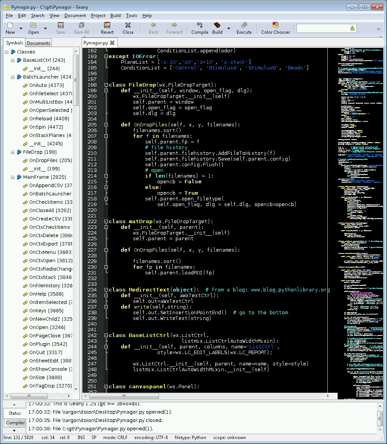This screenshot has height=444, width=387.
Task: Click log entry 'Pymagor.py closed.'
Action: point(95,420)
